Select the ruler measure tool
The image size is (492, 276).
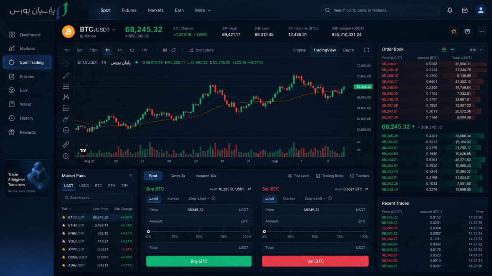(66, 145)
